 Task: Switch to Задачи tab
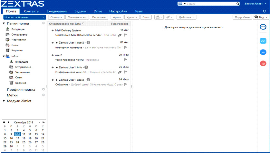81,11
